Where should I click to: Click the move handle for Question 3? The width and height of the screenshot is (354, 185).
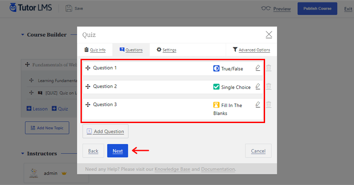(88, 104)
